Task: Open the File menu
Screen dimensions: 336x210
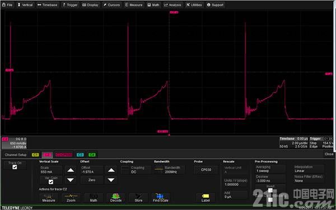Action: click(7, 5)
